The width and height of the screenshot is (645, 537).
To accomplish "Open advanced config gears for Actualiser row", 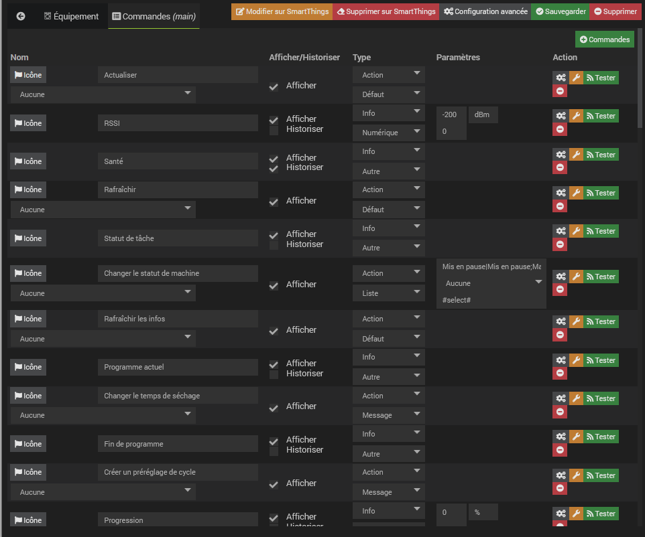I will pyautogui.click(x=561, y=78).
